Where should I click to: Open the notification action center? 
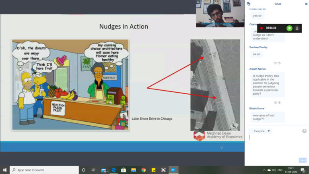pos(303,170)
